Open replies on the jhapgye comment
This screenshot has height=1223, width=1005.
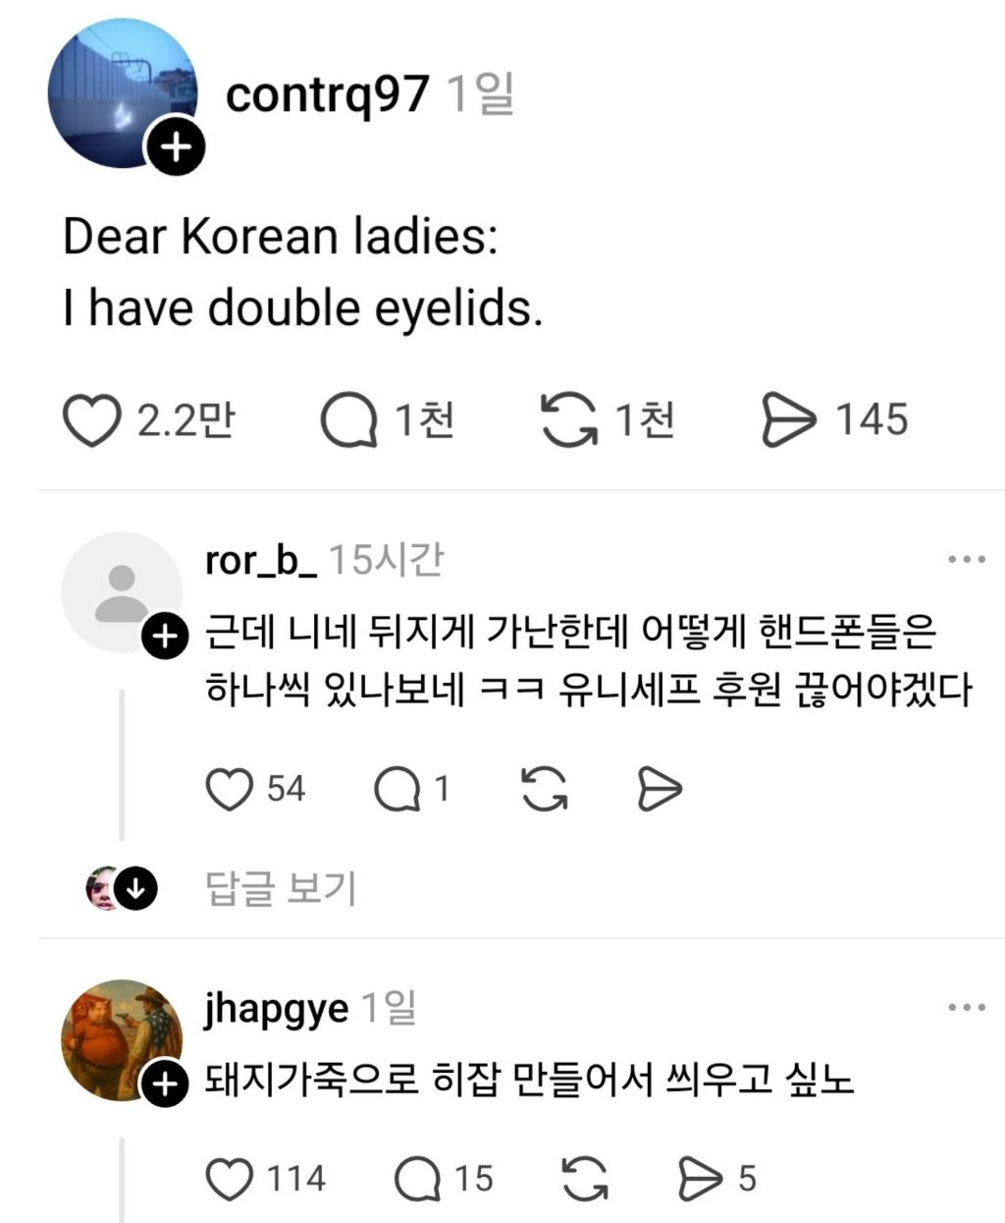click(x=418, y=1179)
